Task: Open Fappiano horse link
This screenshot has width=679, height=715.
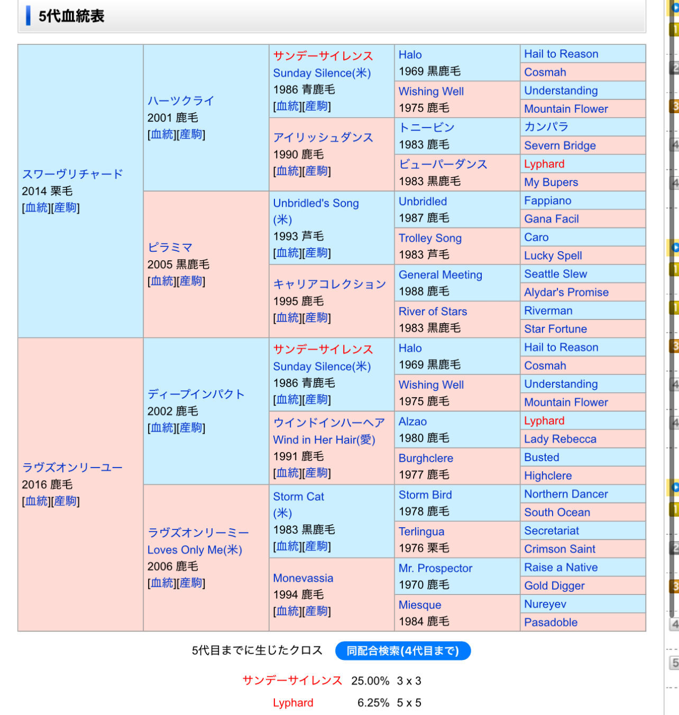Action: [548, 200]
